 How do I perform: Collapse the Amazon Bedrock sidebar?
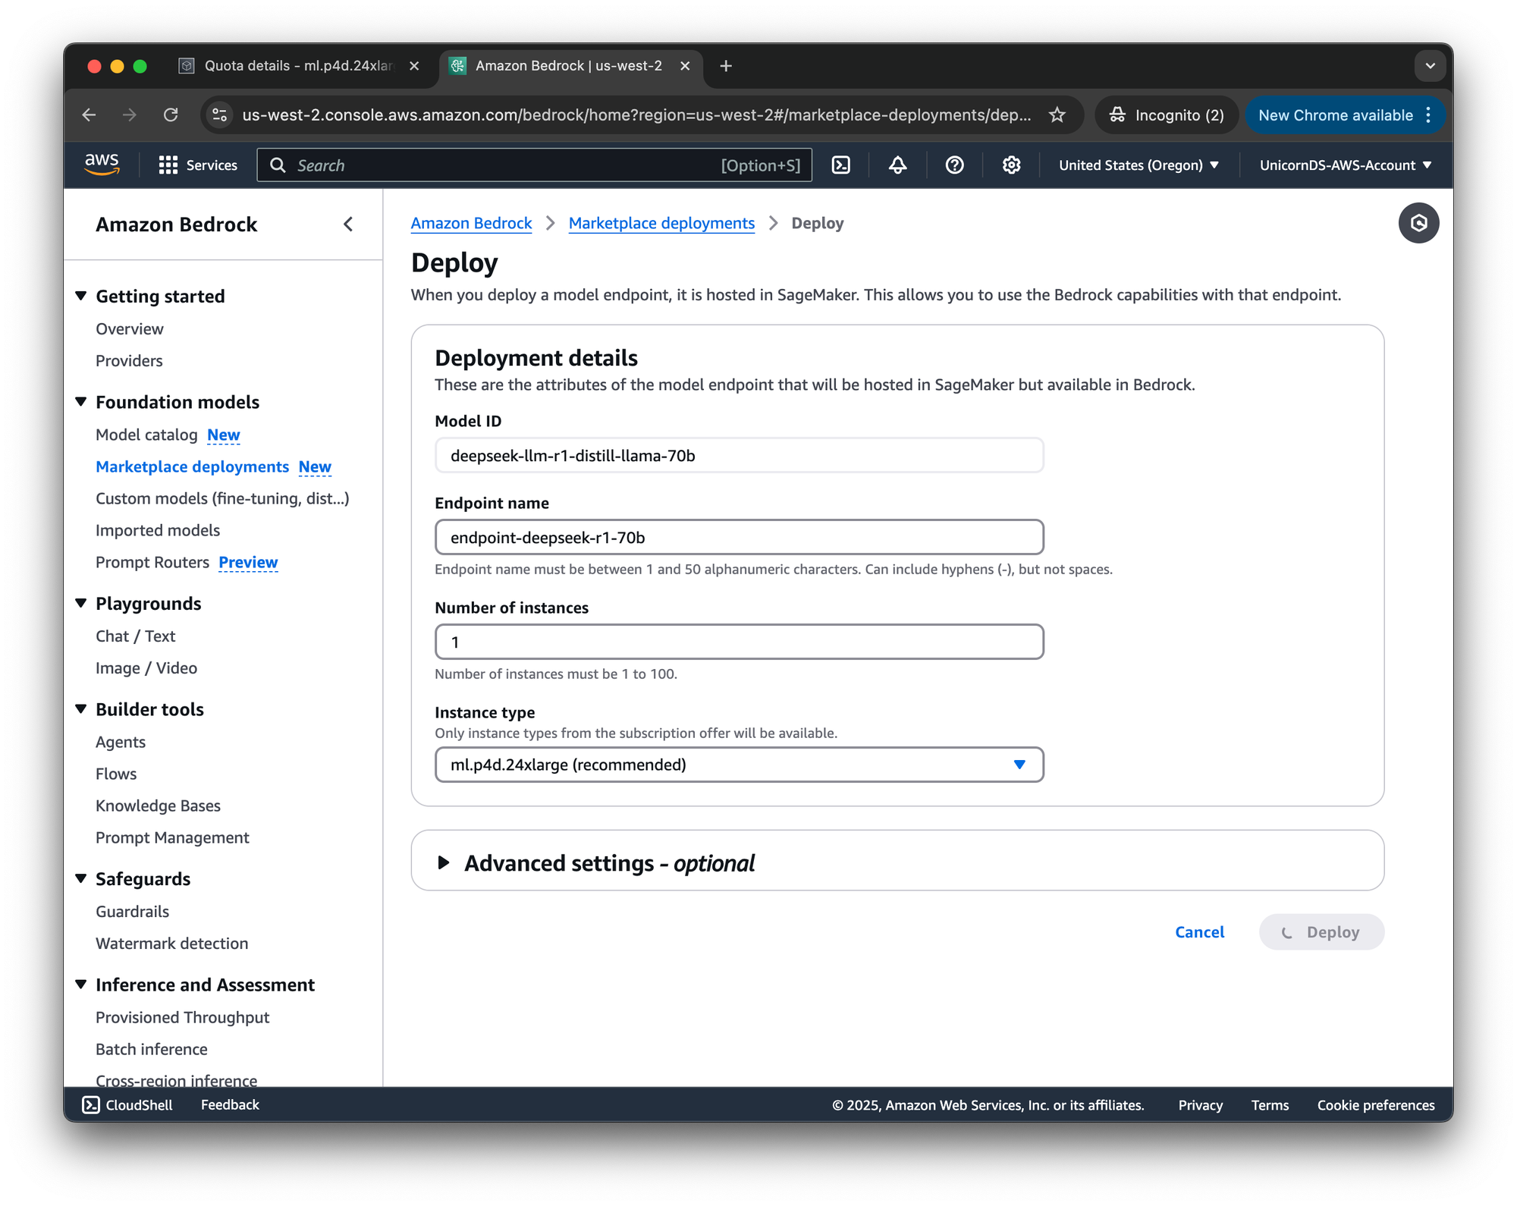click(348, 224)
